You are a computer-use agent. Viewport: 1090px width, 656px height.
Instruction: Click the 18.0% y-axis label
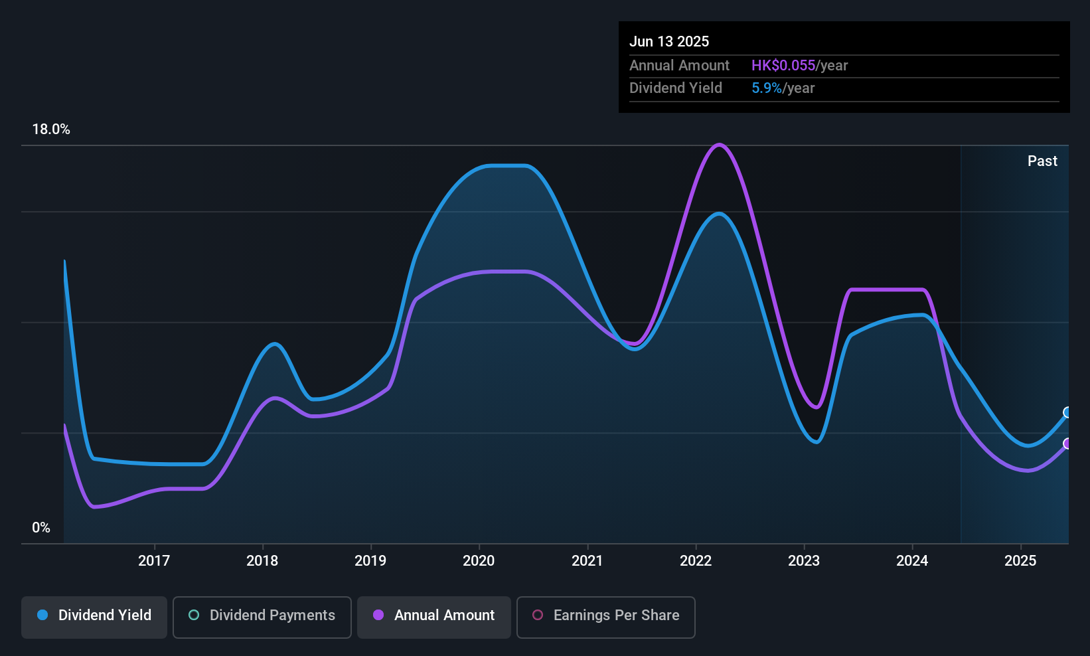(51, 129)
